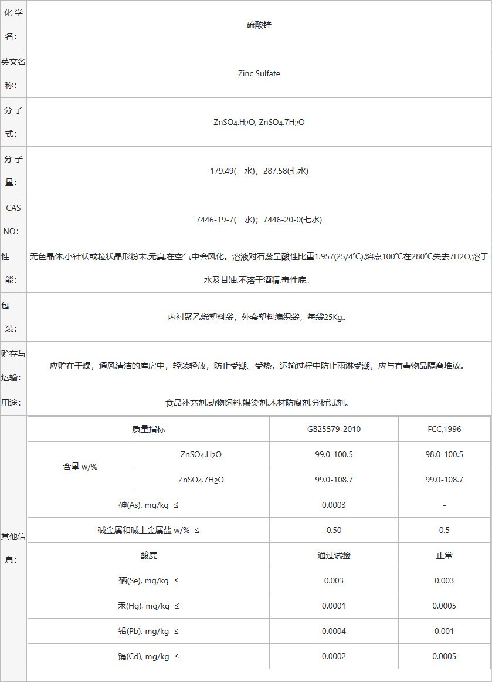Click the '含量 w/%' cell
Viewport: 492px width, 682px height.
click(80, 467)
